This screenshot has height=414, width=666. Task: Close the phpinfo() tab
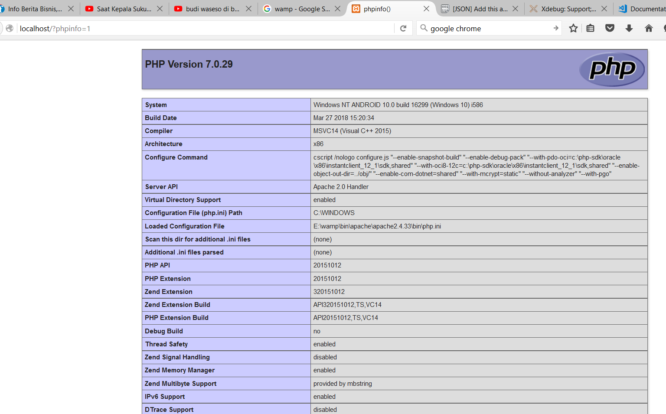(426, 9)
